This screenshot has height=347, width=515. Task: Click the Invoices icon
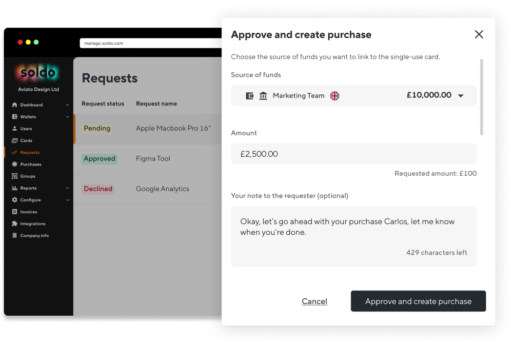pos(15,212)
